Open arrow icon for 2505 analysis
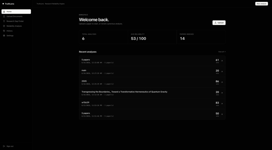272x150 pixels. click(x=222, y=82)
